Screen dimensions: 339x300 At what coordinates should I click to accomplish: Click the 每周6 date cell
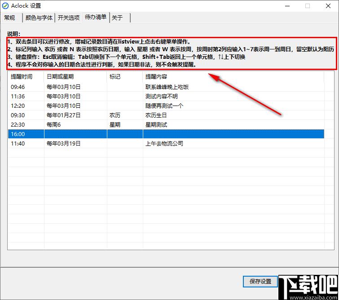click(x=53, y=124)
